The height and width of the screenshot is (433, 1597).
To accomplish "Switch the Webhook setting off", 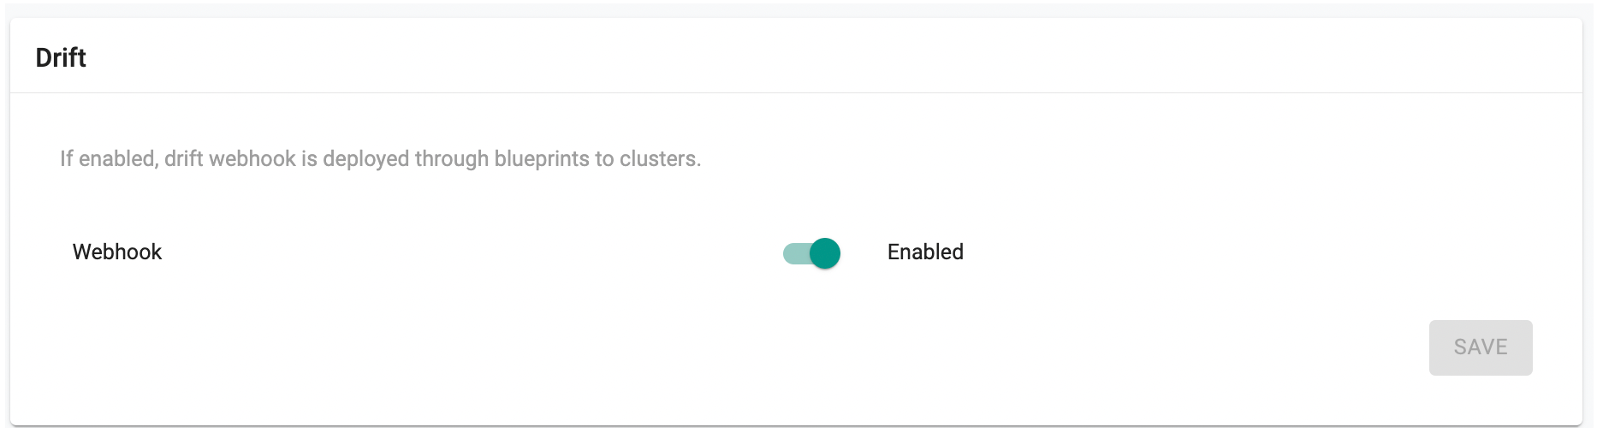I will 812,253.
